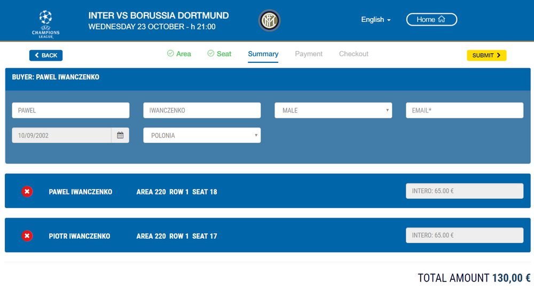
Task: Open the Checkout step tab
Action: coord(354,54)
